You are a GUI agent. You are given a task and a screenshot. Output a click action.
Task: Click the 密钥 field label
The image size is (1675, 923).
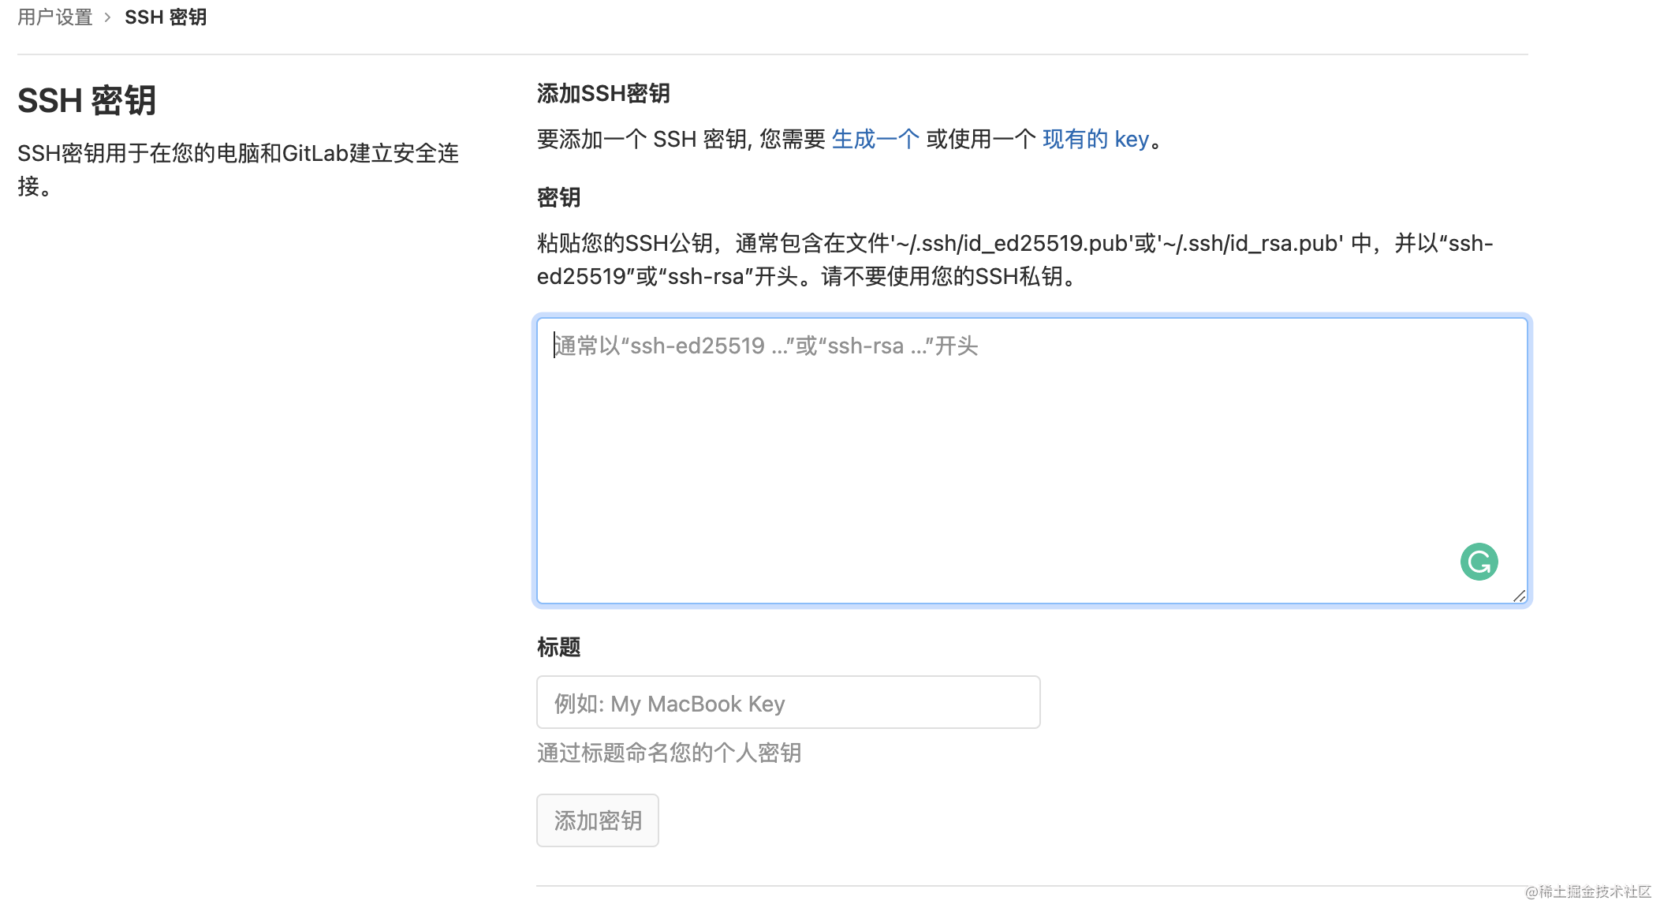(x=558, y=197)
